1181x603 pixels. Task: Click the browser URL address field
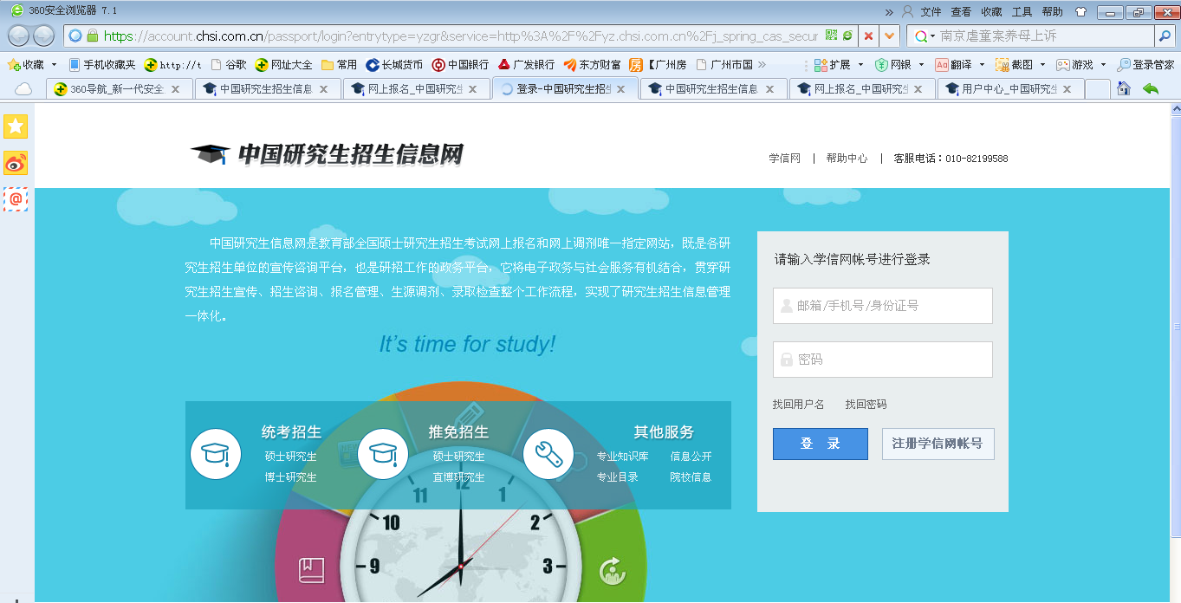tap(460, 36)
